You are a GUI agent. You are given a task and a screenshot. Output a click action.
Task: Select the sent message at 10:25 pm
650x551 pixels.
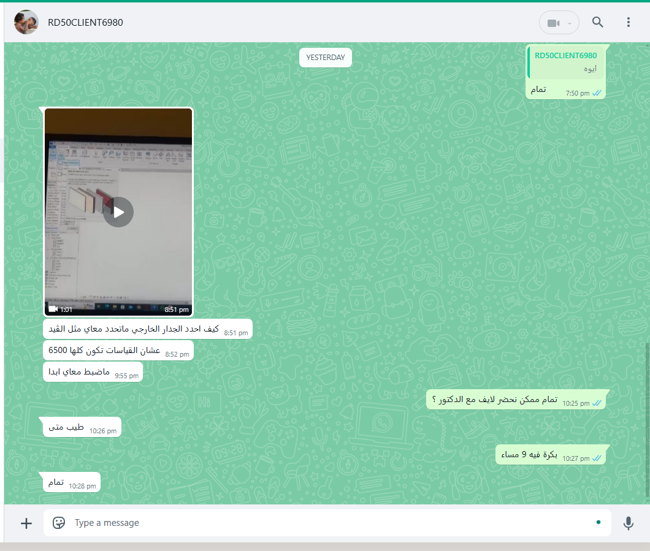[516, 400]
